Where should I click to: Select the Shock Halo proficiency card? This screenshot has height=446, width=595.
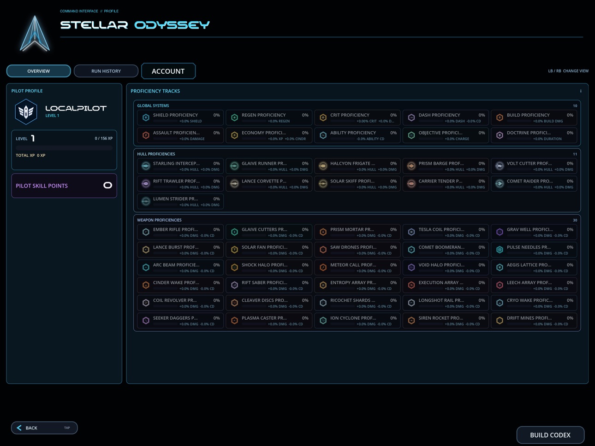pyautogui.click(x=269, y=267)
